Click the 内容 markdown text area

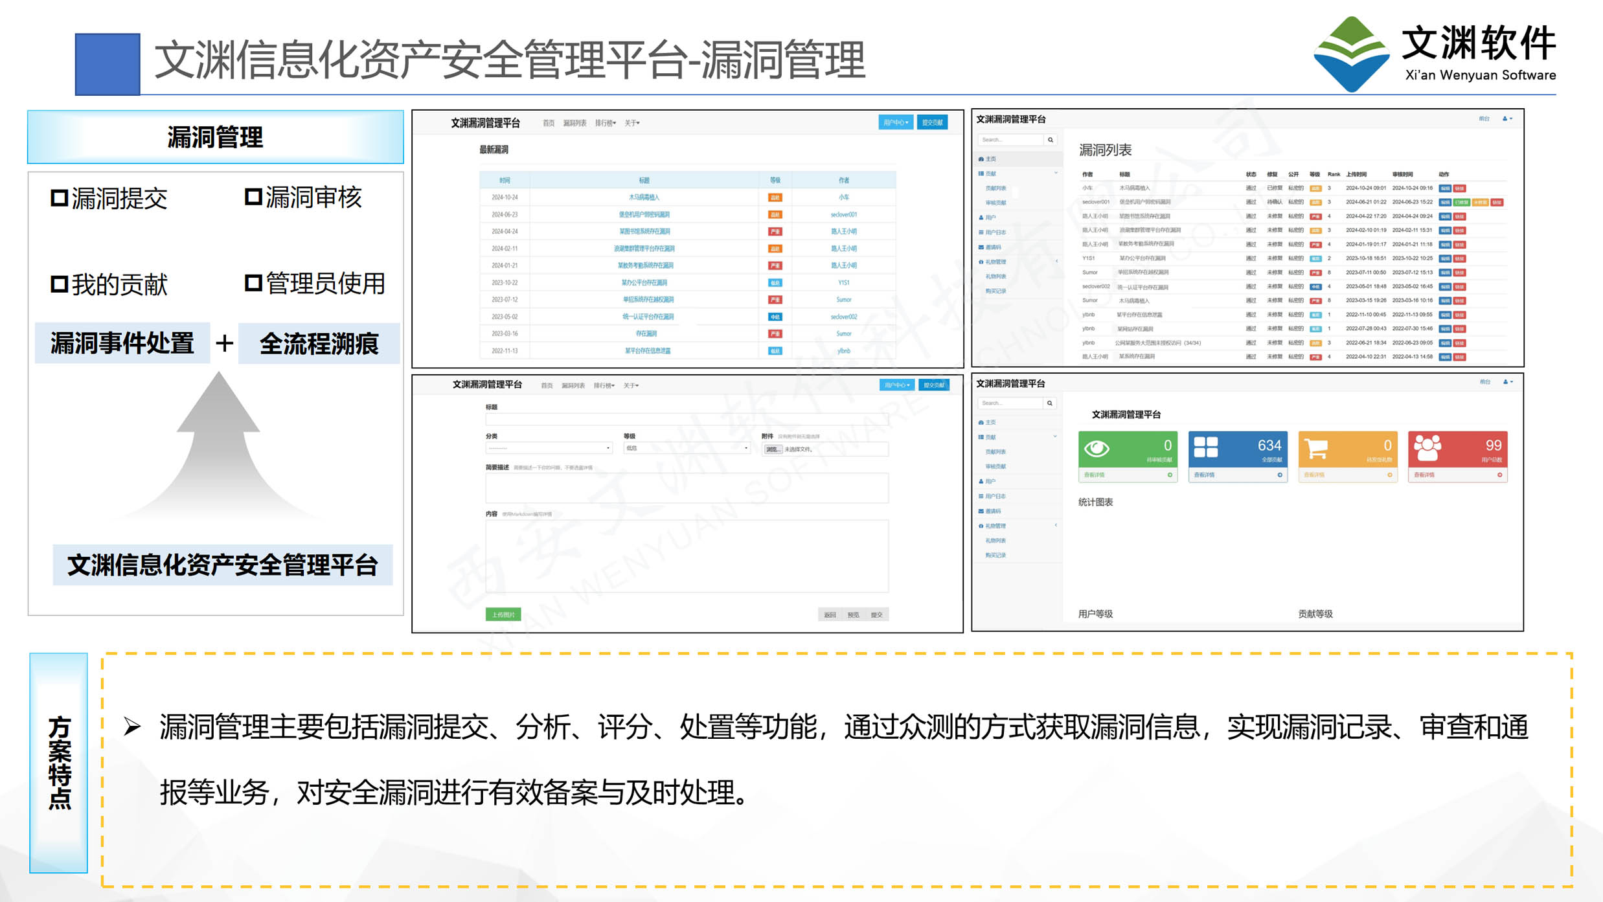tap(687, 556)
